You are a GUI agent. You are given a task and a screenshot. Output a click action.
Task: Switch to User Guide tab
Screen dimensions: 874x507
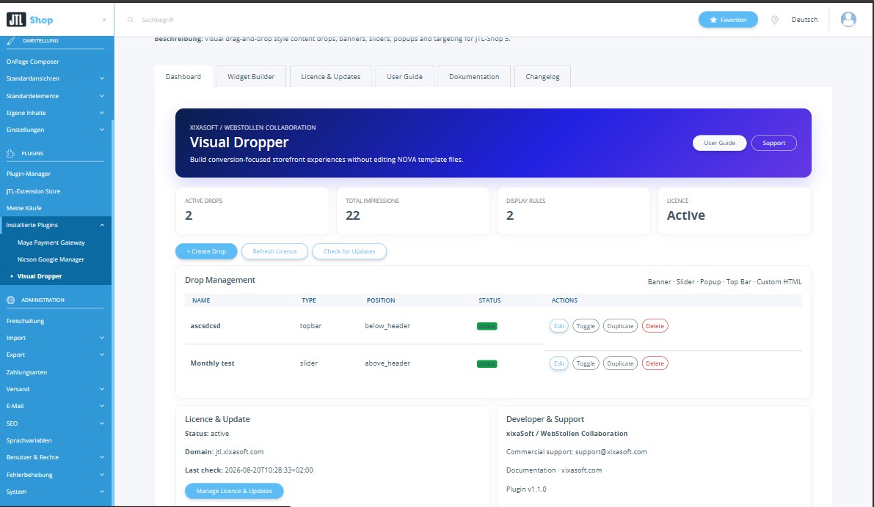[404, 77]
